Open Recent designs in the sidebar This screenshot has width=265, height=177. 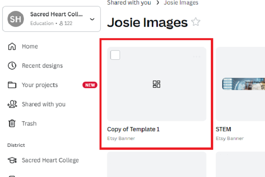pos(42,66)
